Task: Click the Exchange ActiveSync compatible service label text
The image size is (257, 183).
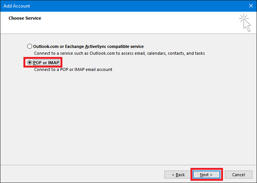Action: pyautogui.click(x=88, y=46)
